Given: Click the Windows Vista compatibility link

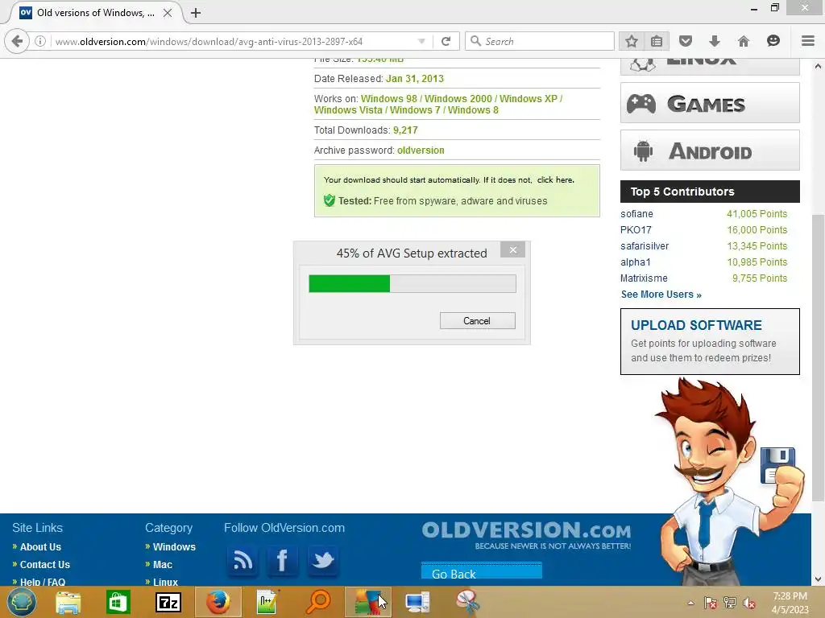Looking at the screenshot, I should [x=348, y=109].
